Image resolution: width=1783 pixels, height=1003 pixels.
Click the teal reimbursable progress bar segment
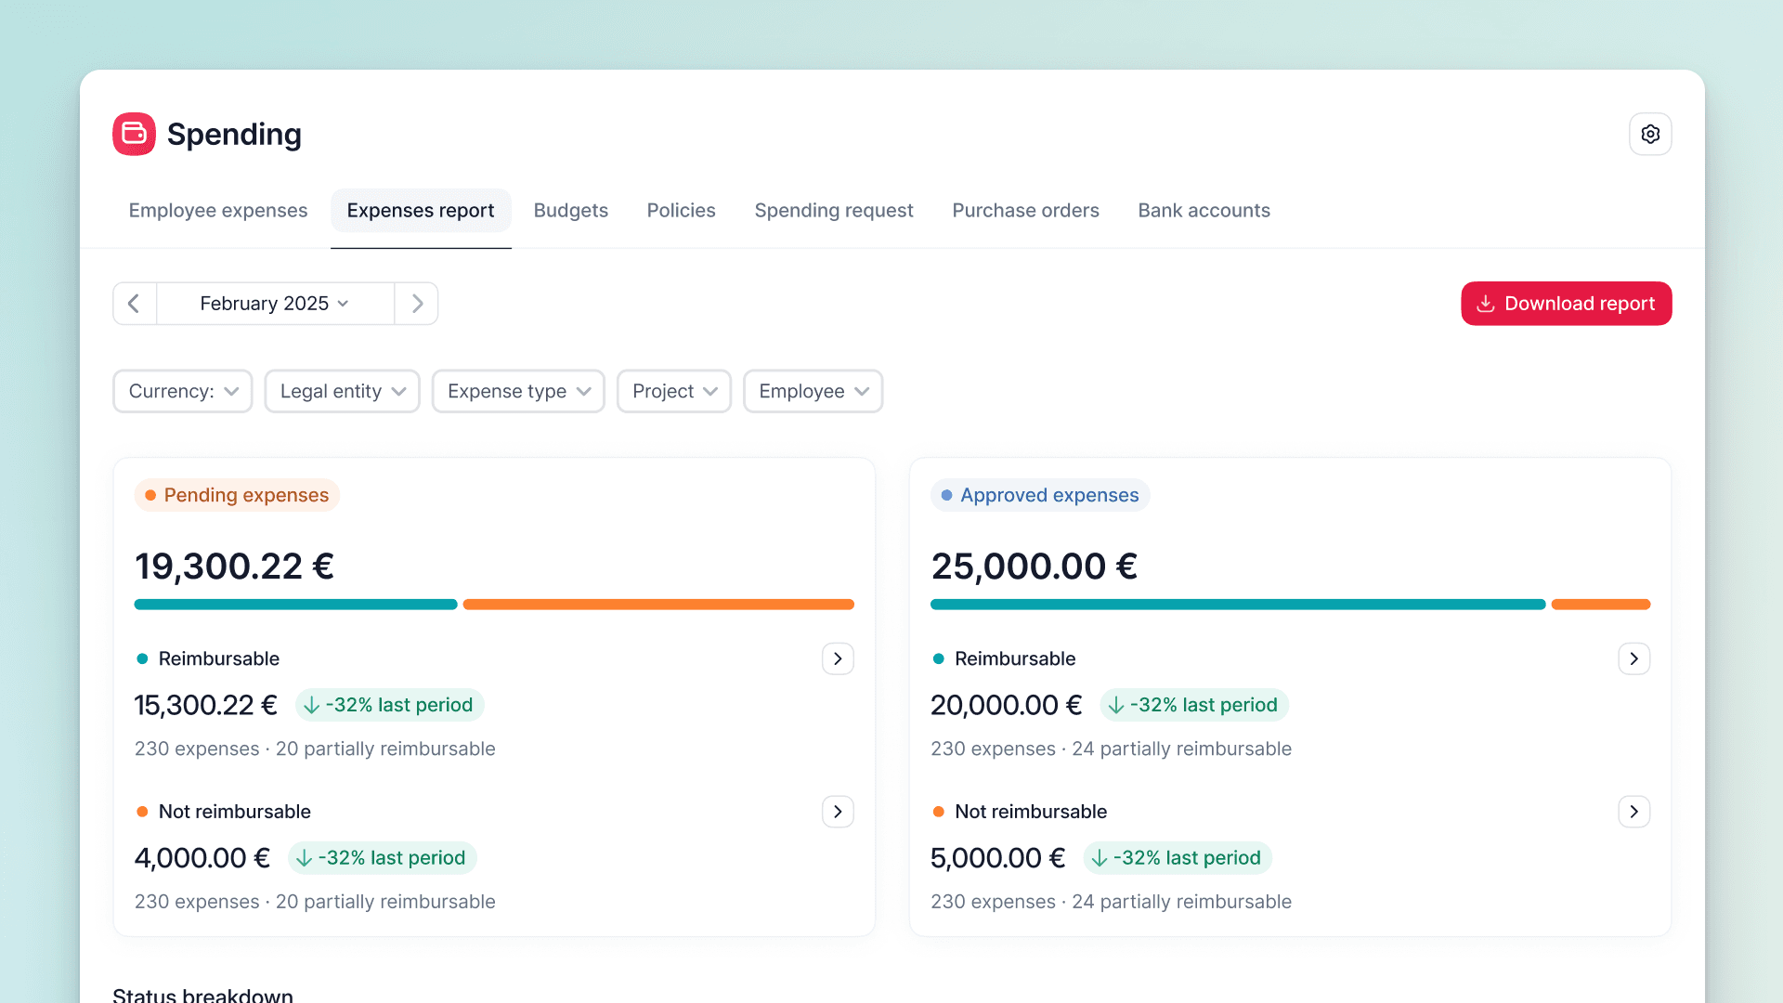[x=295, y=604]
